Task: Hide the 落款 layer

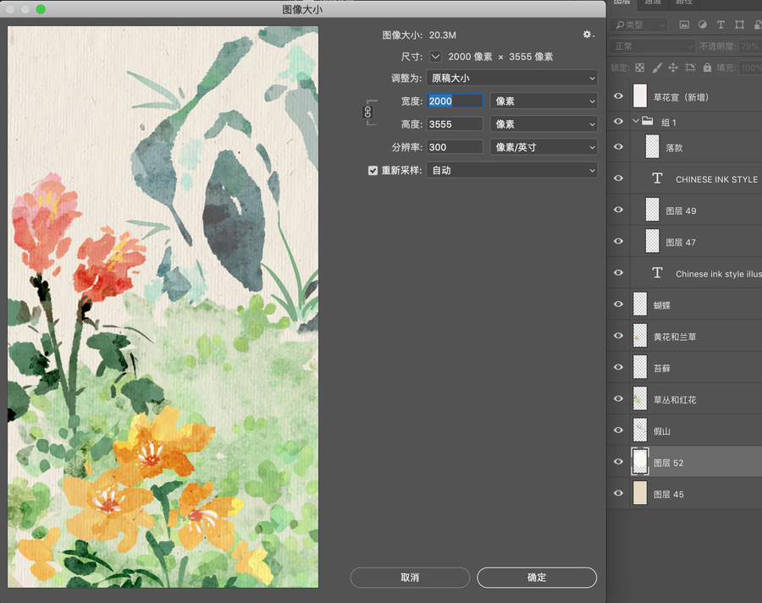Action: coord(618,146)
